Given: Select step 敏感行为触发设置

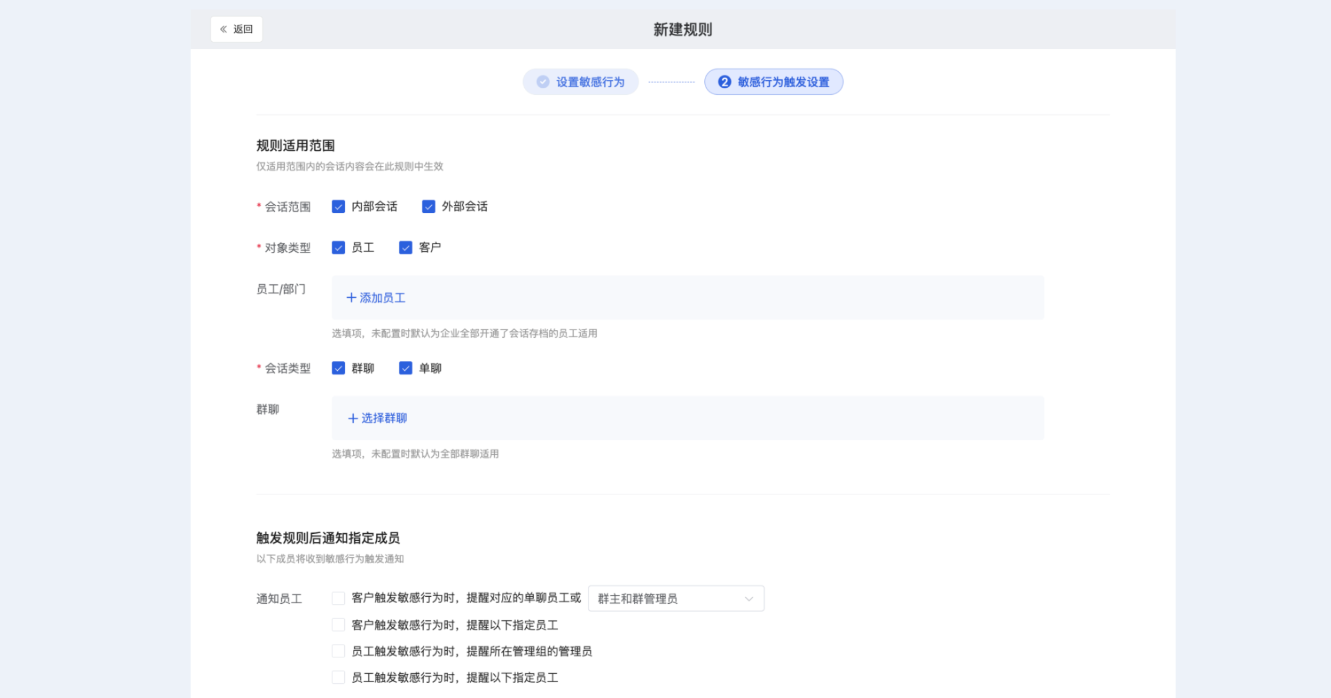Looking at the screenshot, I should pos(773,82).
